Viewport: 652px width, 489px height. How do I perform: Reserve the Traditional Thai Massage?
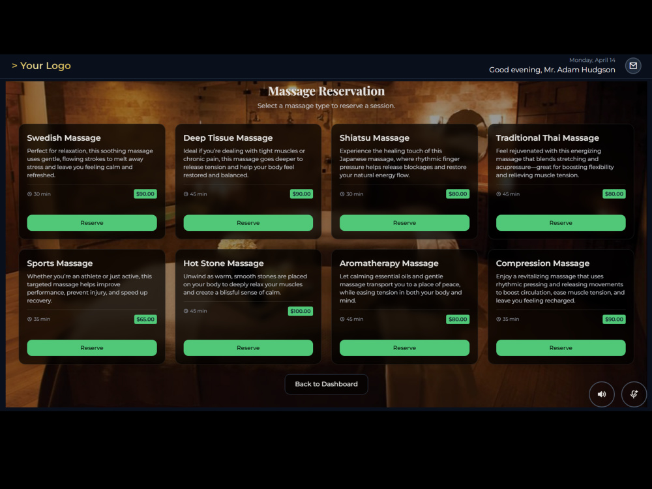[561, 223]
